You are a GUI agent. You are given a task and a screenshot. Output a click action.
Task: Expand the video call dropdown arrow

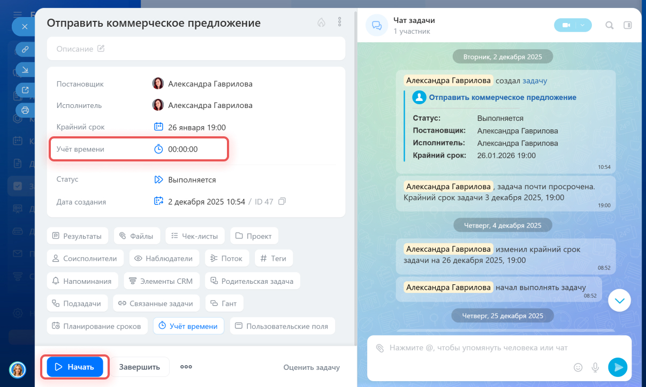point(583,25)
